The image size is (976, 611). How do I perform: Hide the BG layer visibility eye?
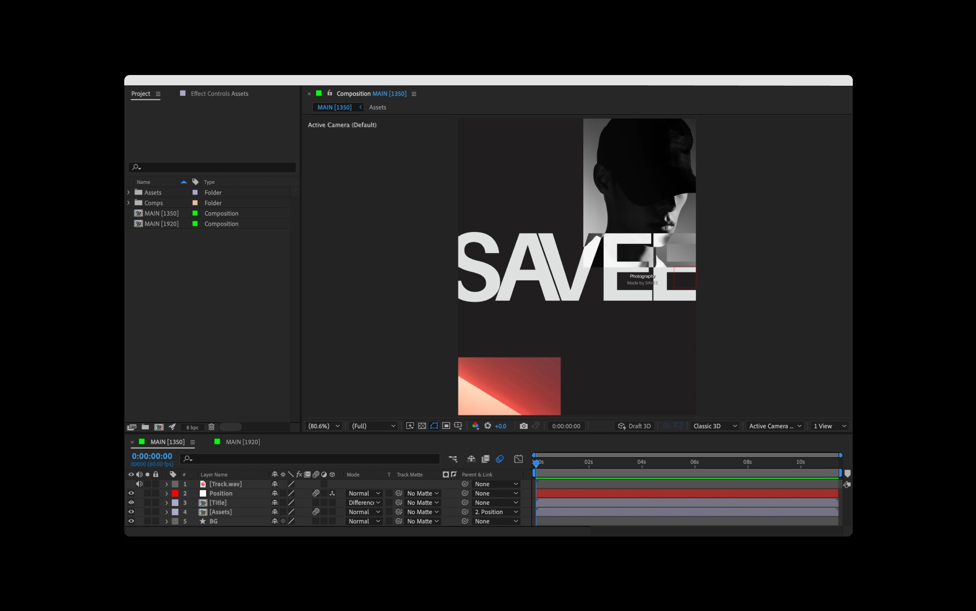131,521
